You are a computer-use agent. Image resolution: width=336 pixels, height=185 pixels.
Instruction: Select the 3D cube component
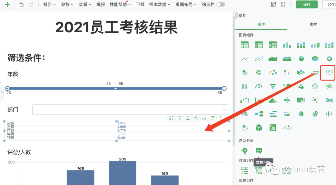[259, 127]
